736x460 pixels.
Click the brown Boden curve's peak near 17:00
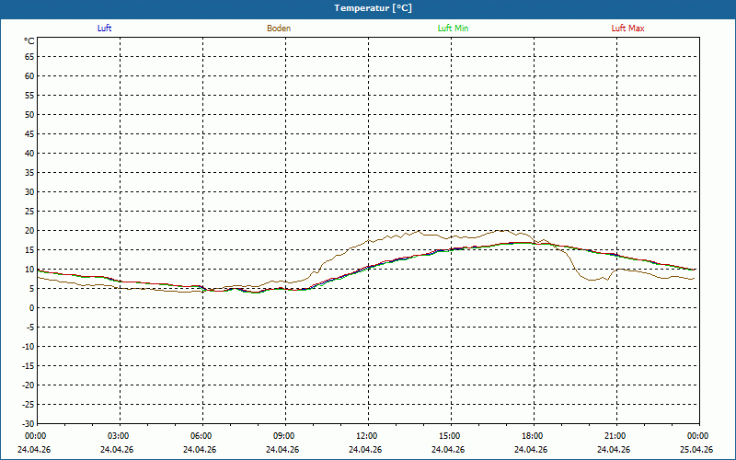(503, 231)
